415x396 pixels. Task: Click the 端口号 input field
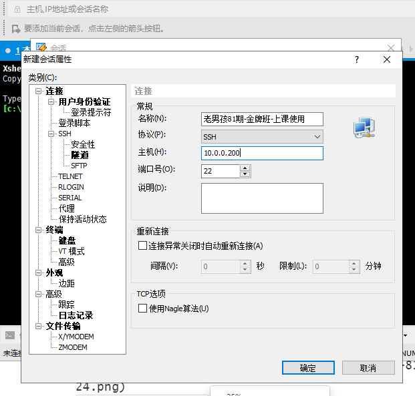pyautogui.click(x=221, y=171)
